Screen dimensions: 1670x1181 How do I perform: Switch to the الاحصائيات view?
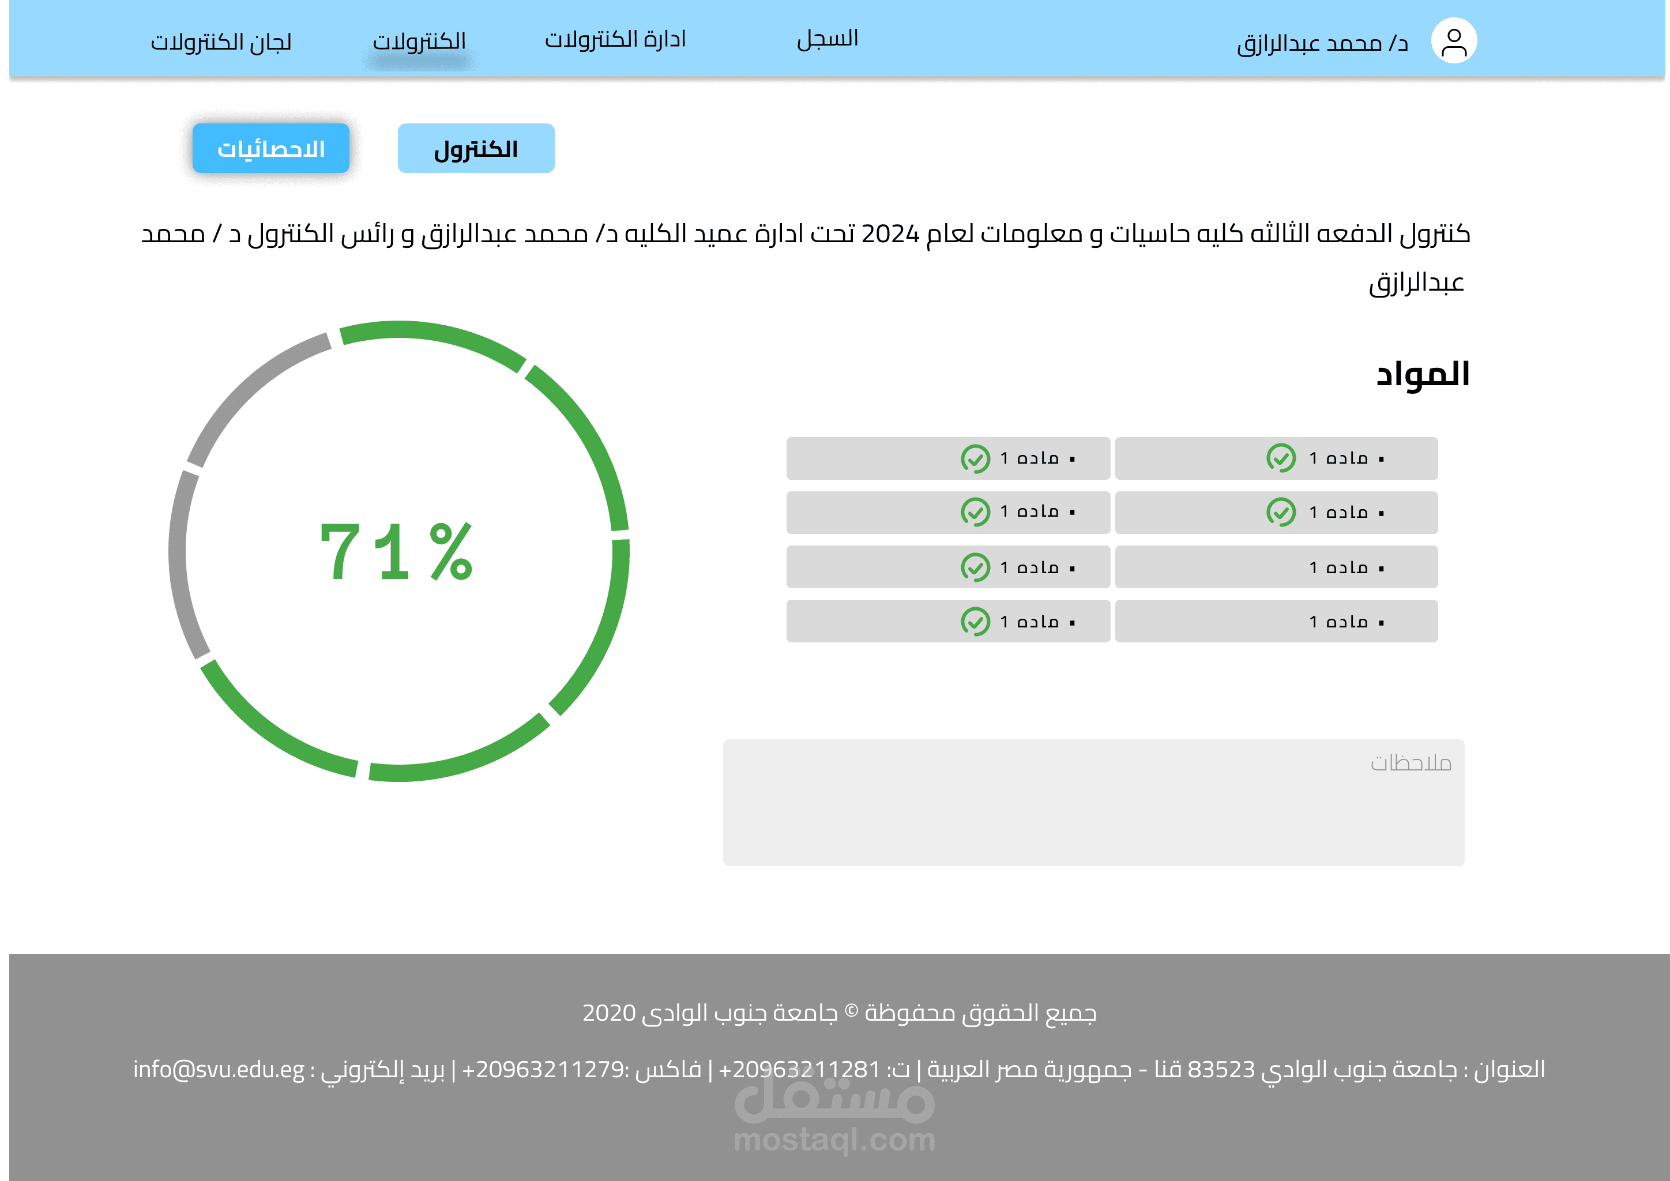point(270,148)
